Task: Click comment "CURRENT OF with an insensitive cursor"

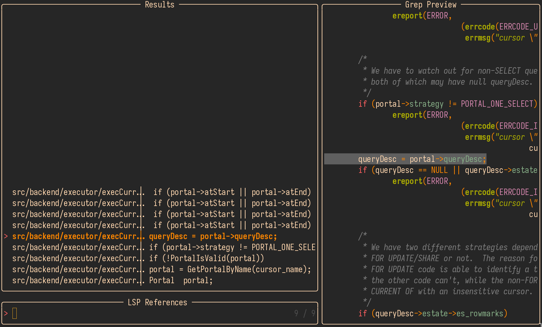Action: [451, 291]
